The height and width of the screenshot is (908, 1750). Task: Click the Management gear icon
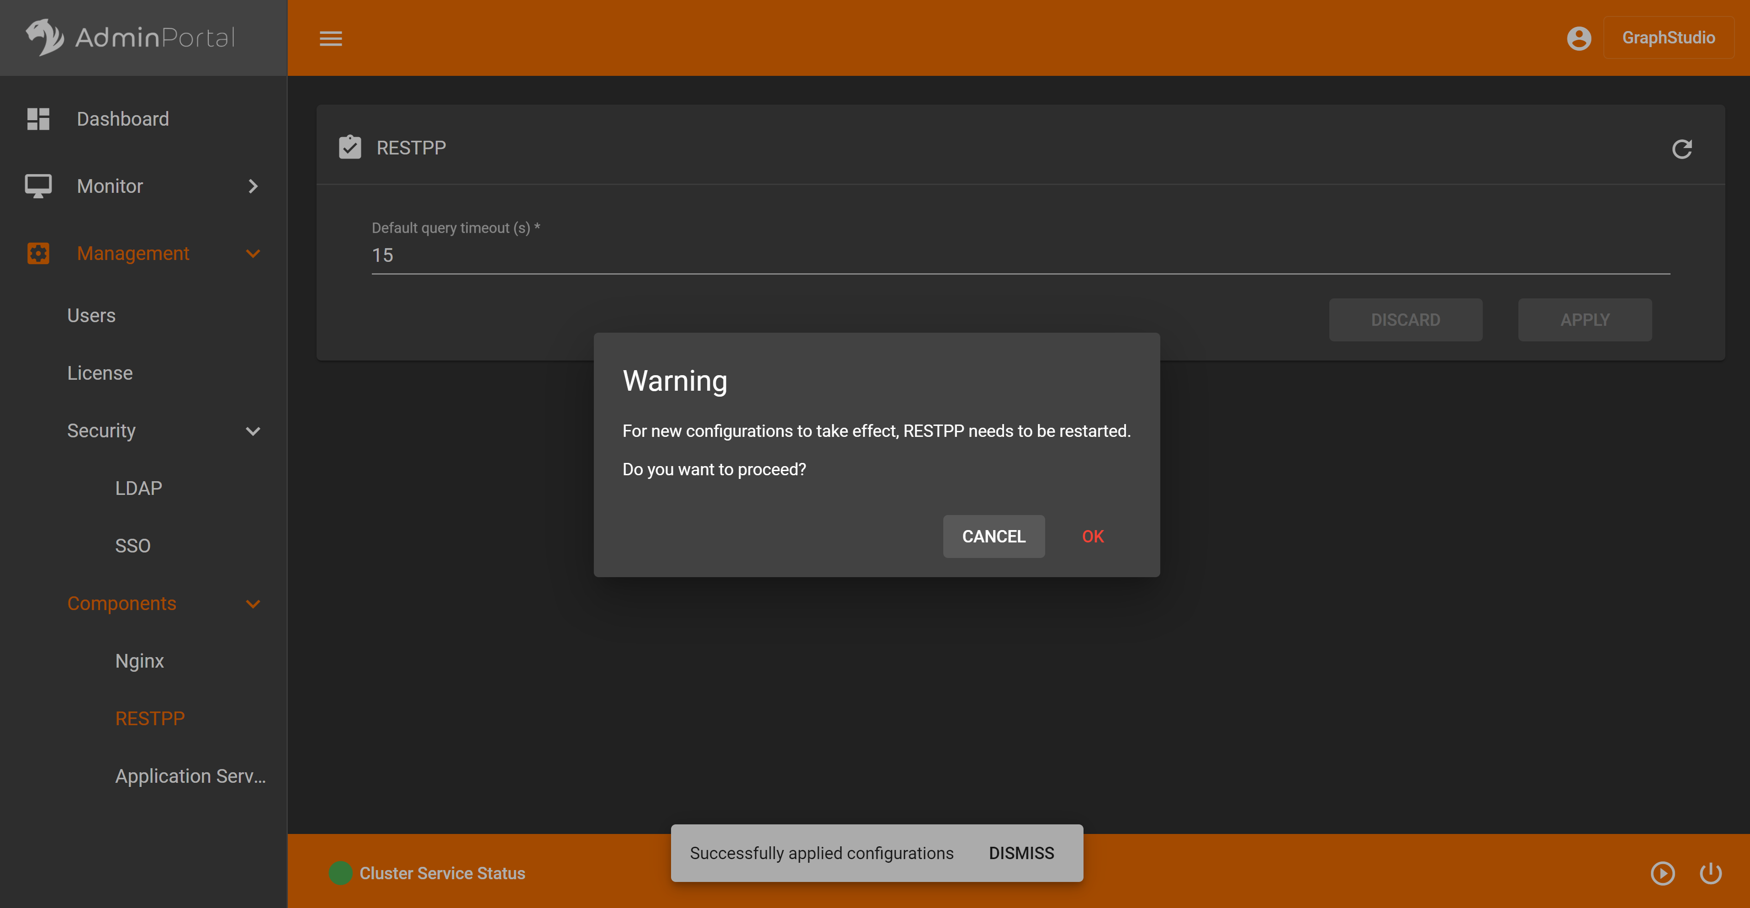(x=38, y=254)
